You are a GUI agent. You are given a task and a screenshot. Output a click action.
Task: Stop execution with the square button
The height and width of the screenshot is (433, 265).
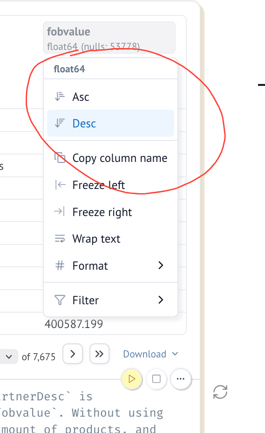click(x=156, y=379)
